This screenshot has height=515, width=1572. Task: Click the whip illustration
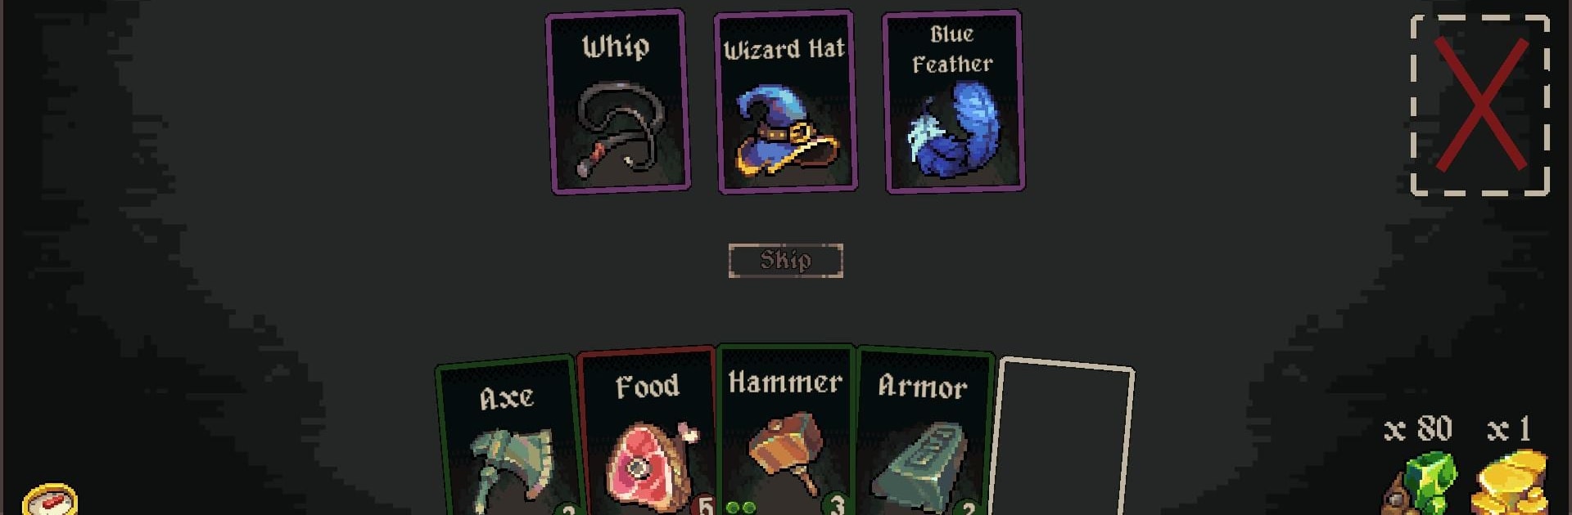(621, 129)
